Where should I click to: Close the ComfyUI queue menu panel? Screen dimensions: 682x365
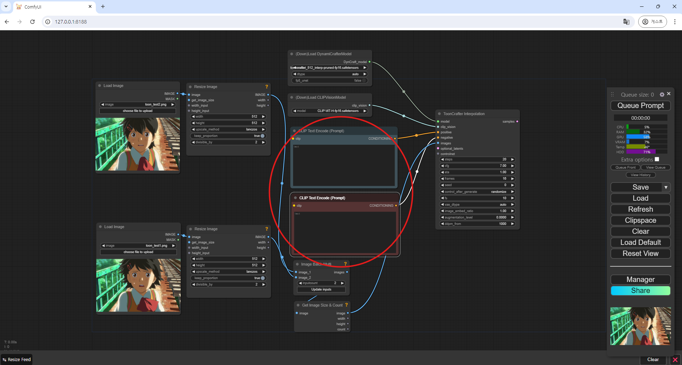pyautogui.click(x=669, y=94)
